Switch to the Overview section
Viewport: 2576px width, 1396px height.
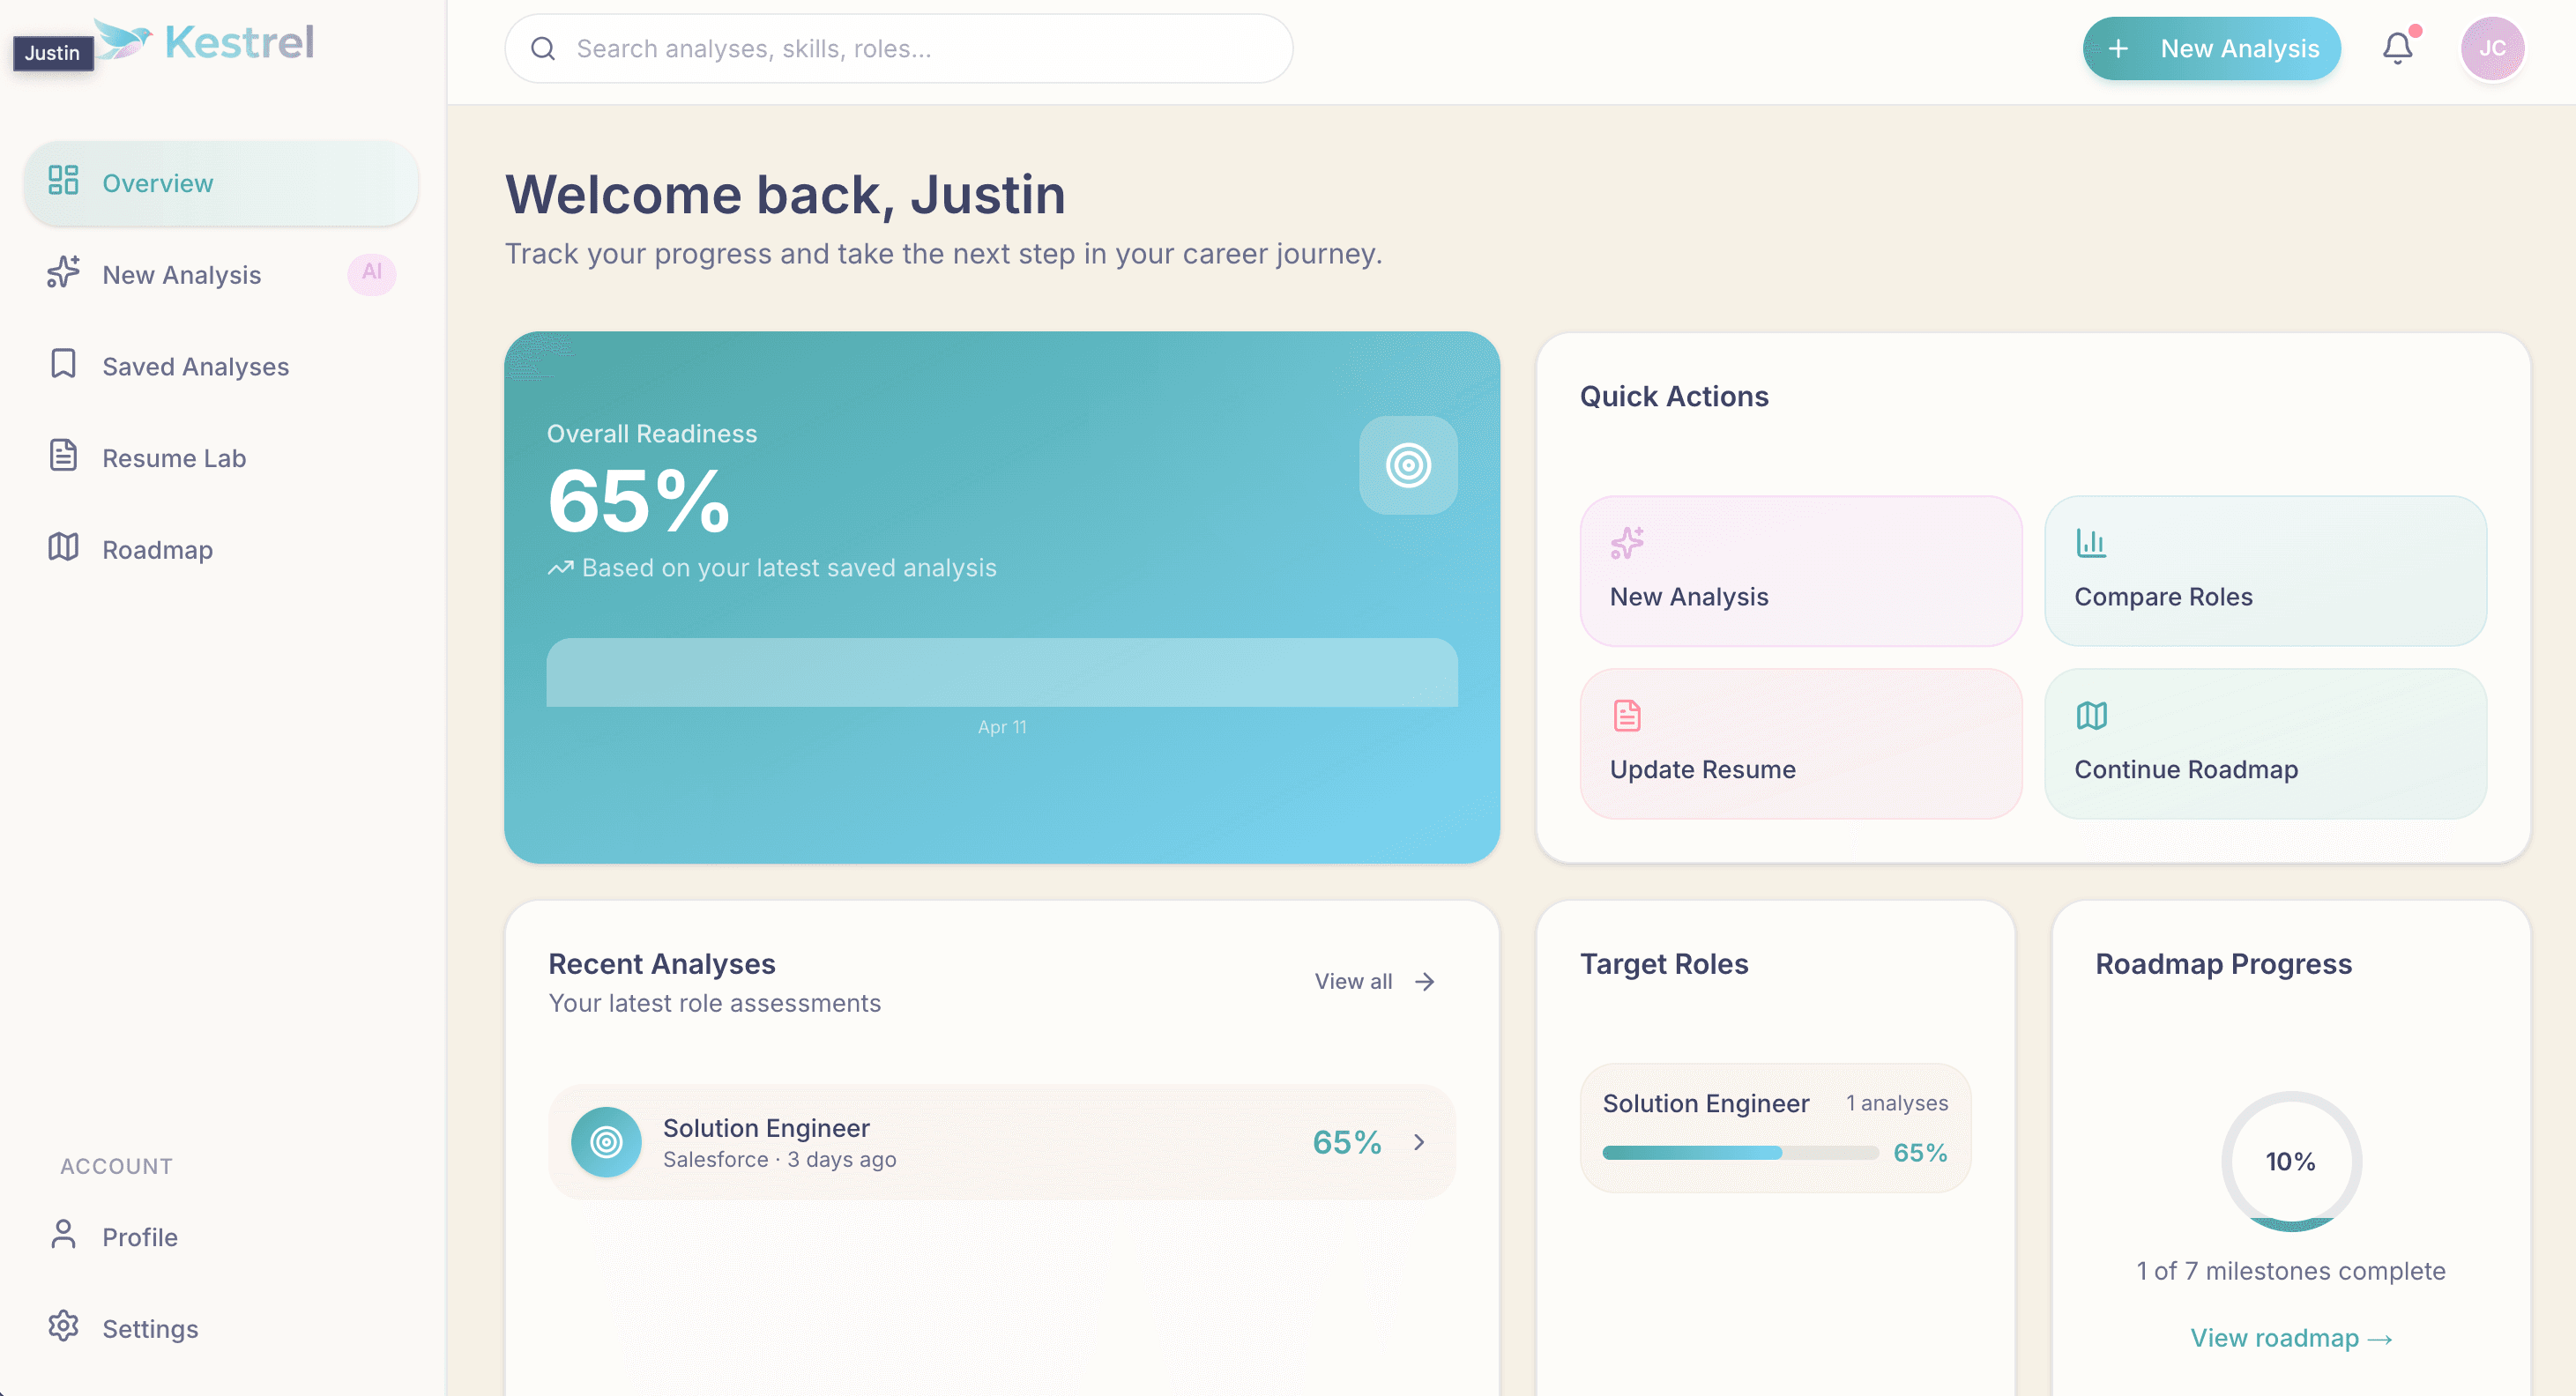[158, 183]
